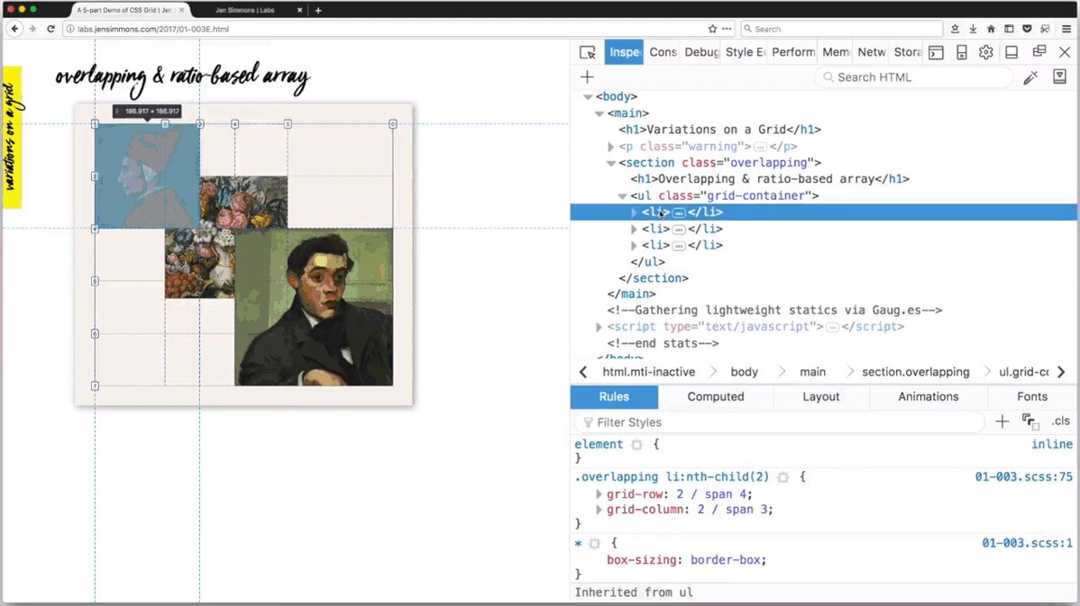The height and width of the screenshot is (606, 1080).
Task: Open 01-003.scss:1 source link
Action: coord(1027,543)
